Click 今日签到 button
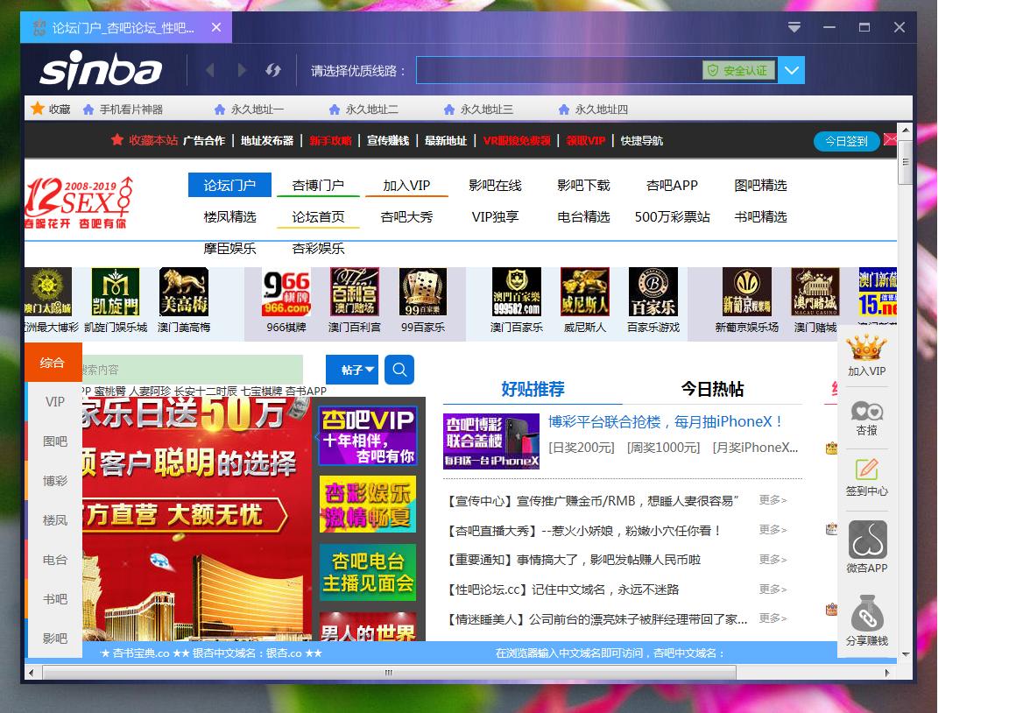Viewport: 1009px width, 713px height. coord(847,141)
